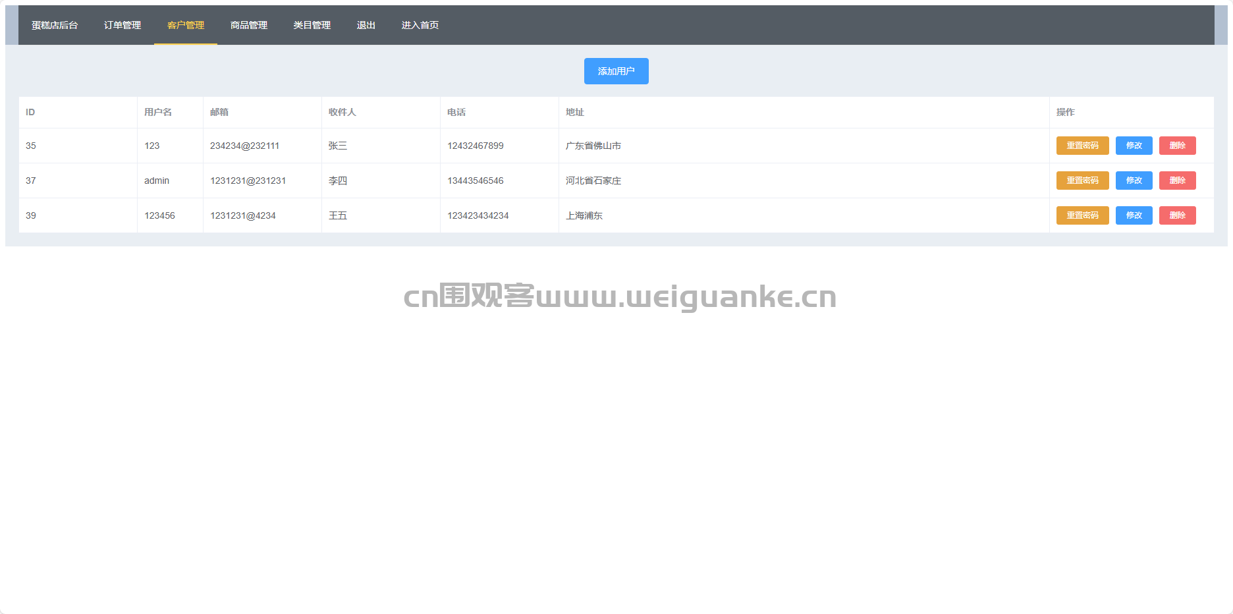Viewport: 1233px width, 614px height.
Task: Reset password for user 123
Action: 1082,146
